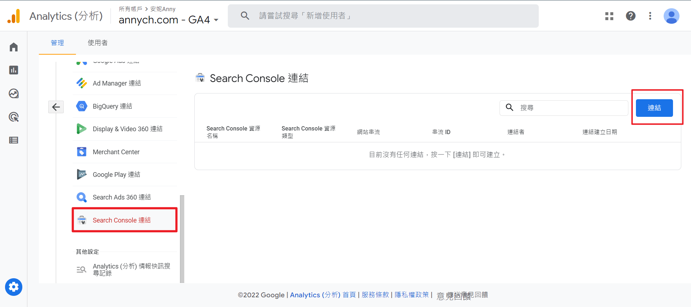This screenshot has height=307, width=691.
Task: Click the top search bar input
Action: click(x=383, y=16)
